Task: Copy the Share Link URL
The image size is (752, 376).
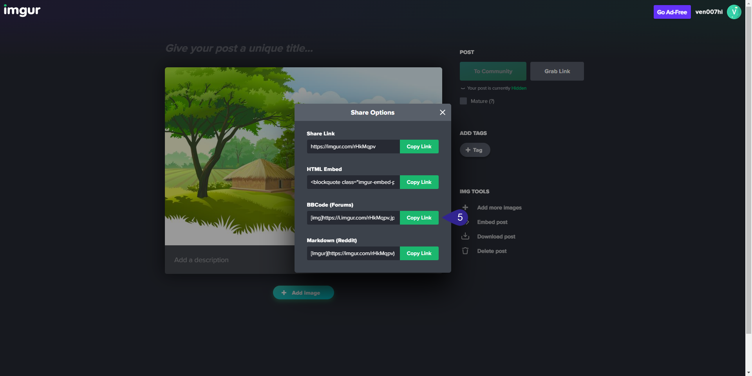Action: (419, 146)
